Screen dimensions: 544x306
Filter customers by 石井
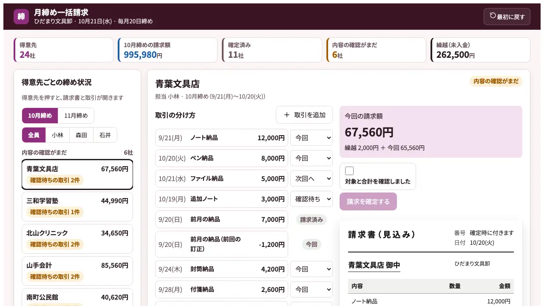pyautogui.click(x=105, y=135)
